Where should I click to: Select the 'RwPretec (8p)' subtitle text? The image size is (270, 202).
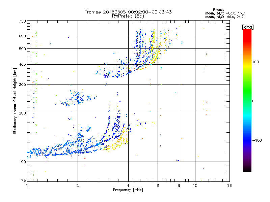(128, 16)
